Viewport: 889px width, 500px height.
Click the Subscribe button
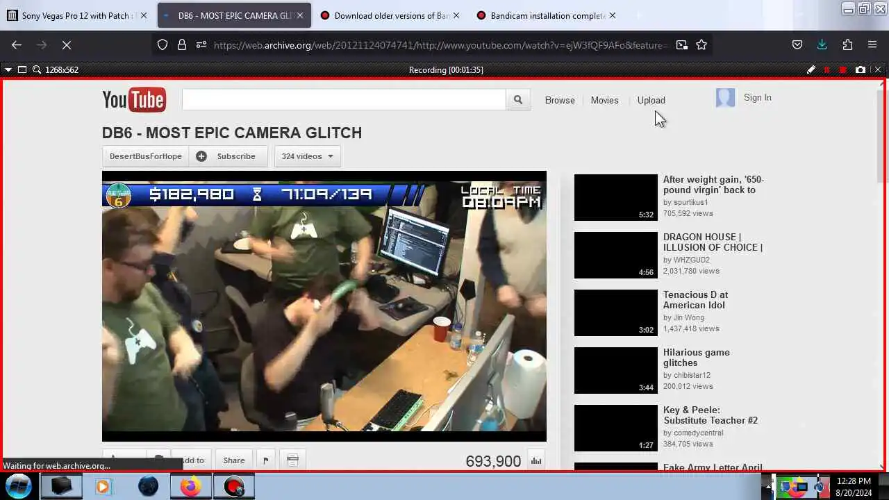(228, 156)
